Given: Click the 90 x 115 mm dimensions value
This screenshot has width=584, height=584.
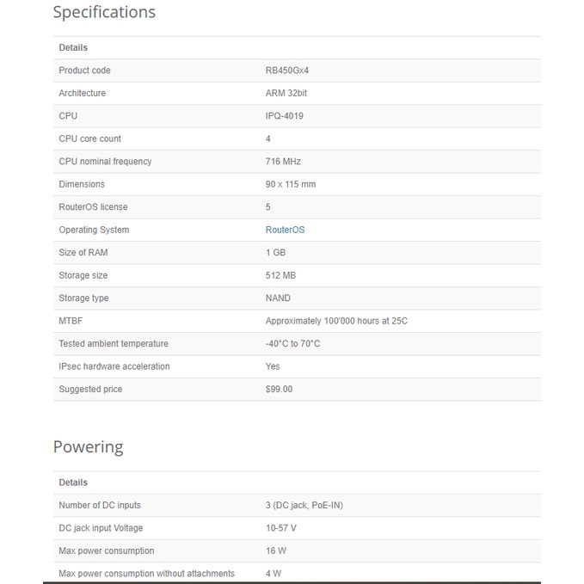Looking at the screenshot, I should 291,184.
